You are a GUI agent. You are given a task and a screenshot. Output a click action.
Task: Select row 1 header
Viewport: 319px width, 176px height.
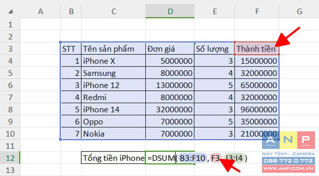(10, 24)
